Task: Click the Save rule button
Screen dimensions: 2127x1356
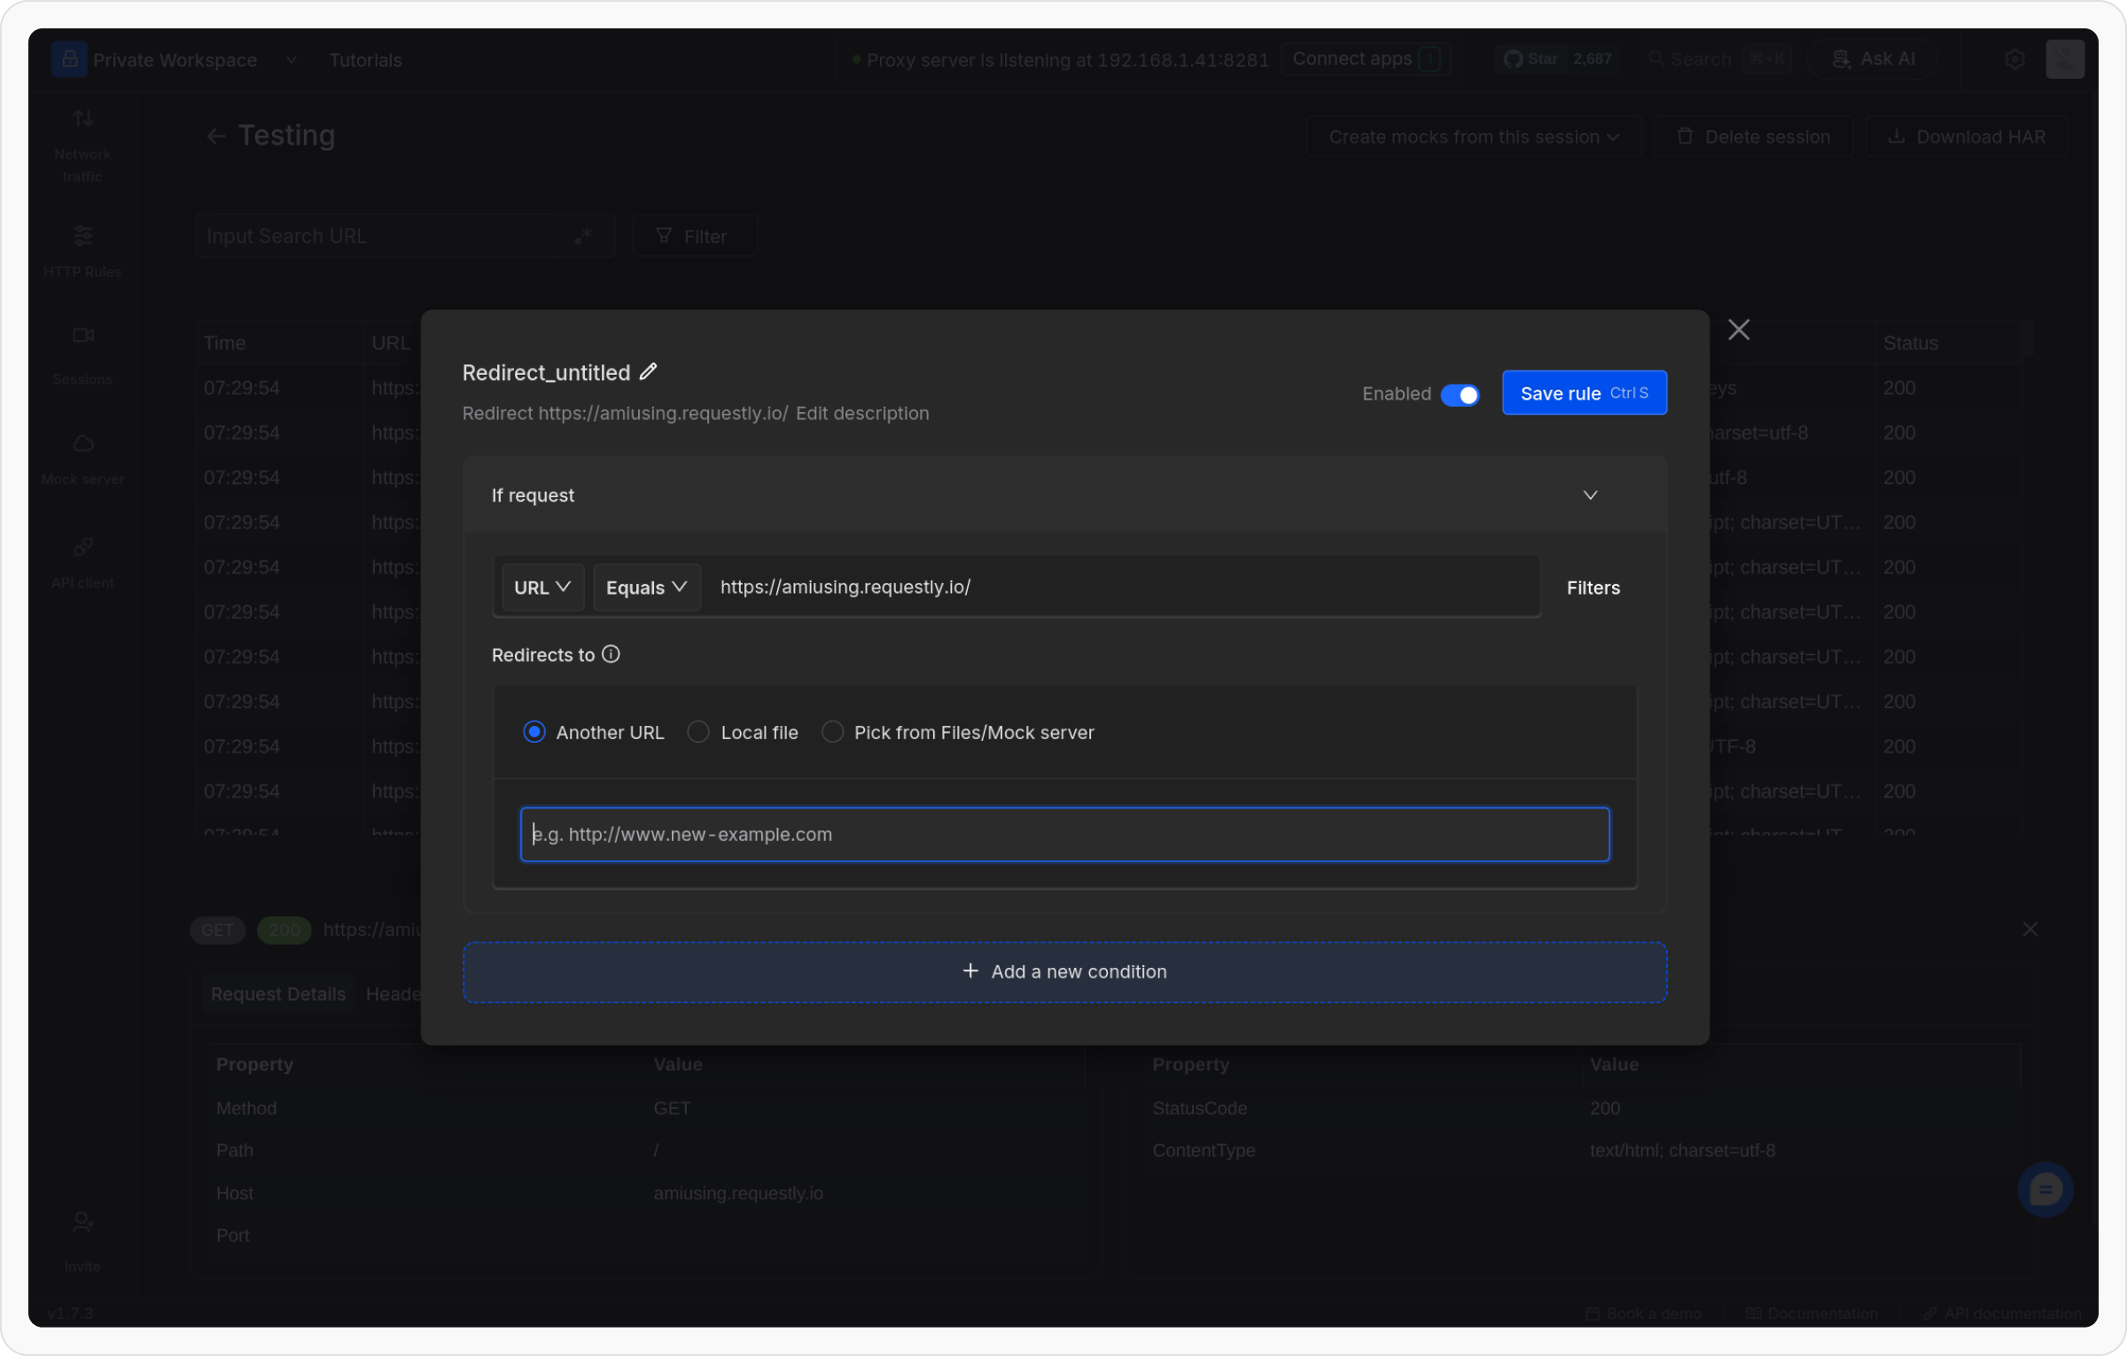Action: click(1584, 394)
